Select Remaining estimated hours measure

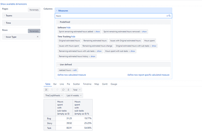point(95,41)
